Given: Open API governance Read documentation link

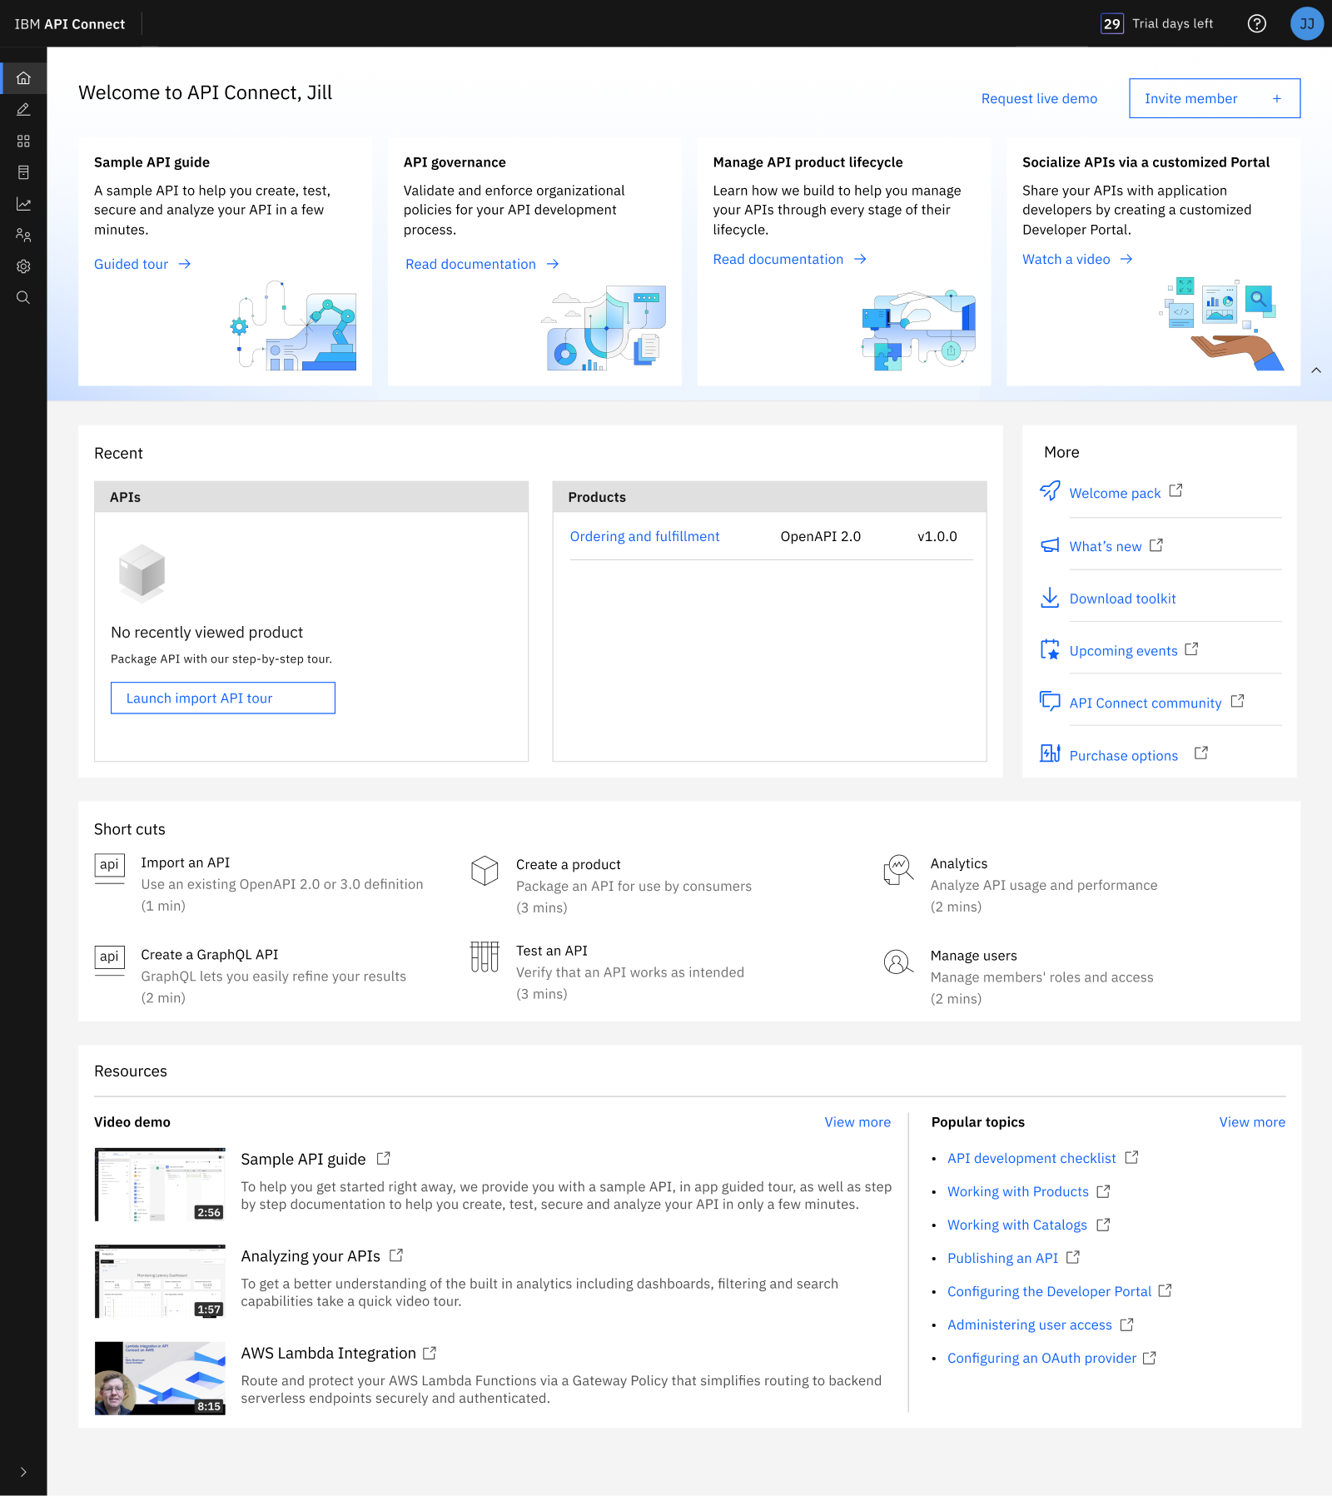Looking at the screenshot, I should tap(482, 264).
